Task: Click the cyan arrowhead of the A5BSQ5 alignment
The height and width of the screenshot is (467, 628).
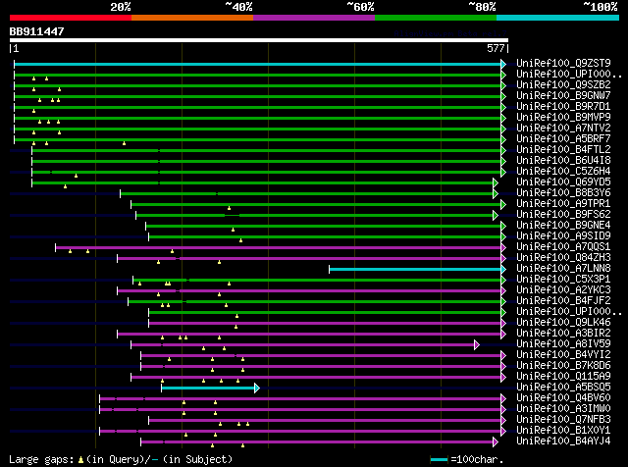Action: point(257,388)
